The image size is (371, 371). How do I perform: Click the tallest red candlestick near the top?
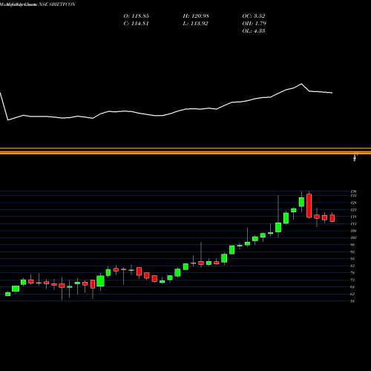coord(309,206)
